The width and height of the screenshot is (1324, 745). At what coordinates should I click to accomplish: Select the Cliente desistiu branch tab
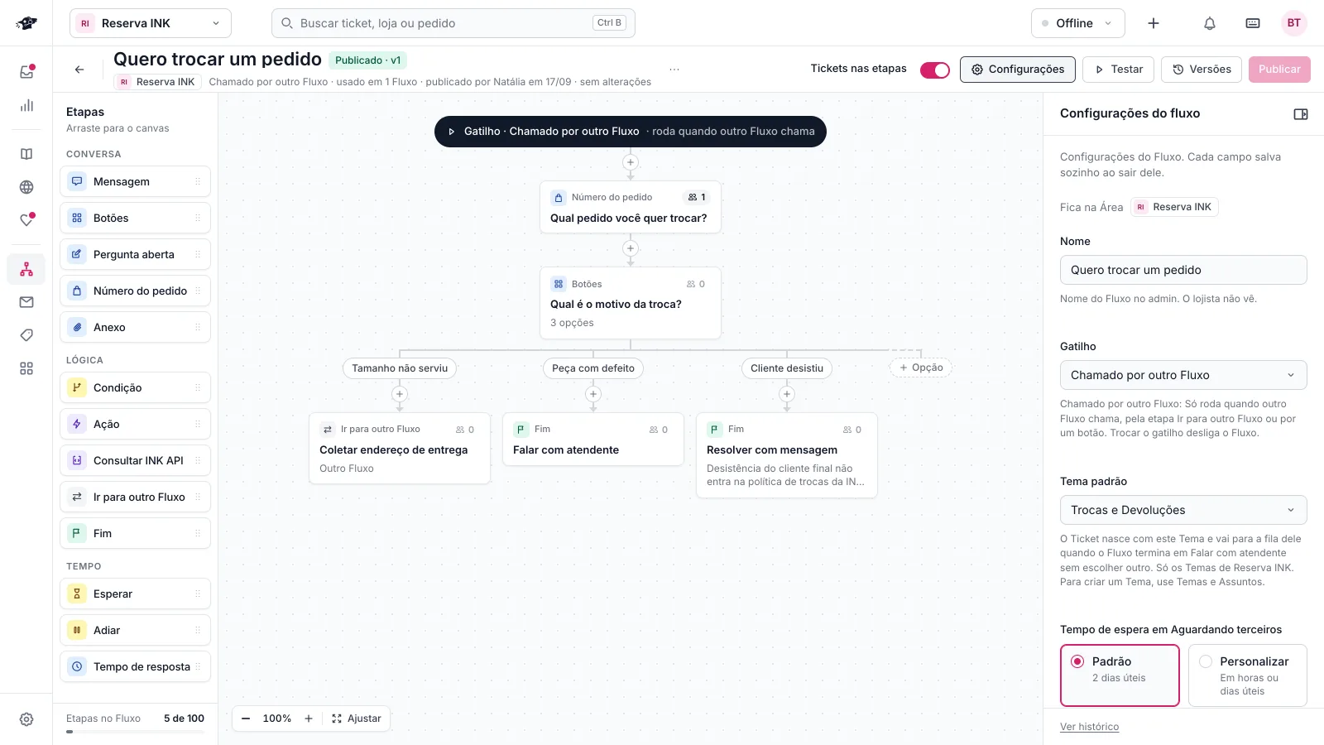click(x=787, y=368)
